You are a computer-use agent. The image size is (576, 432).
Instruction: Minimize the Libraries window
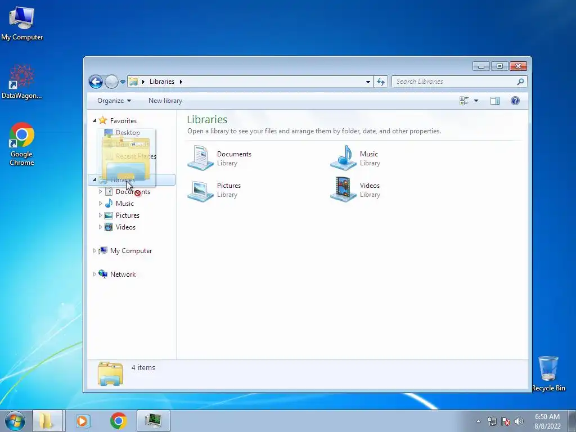[481, 66]
